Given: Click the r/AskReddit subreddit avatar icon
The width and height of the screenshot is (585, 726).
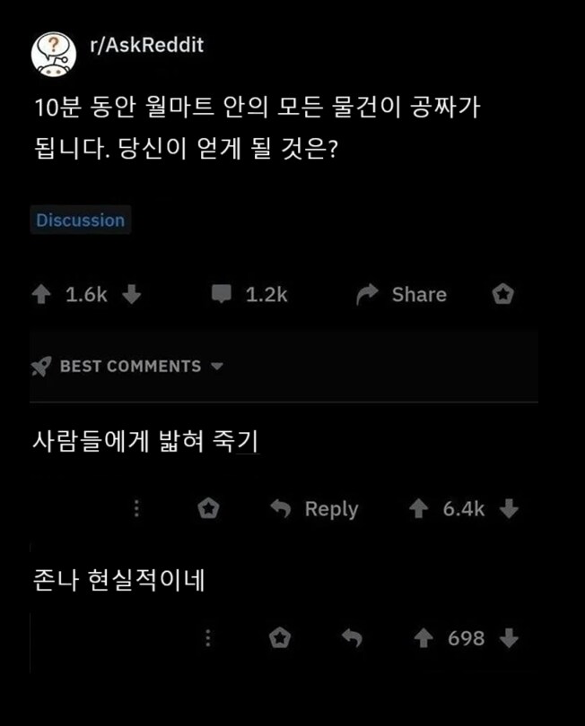Looking at the screenshot, I should (54, 43).
